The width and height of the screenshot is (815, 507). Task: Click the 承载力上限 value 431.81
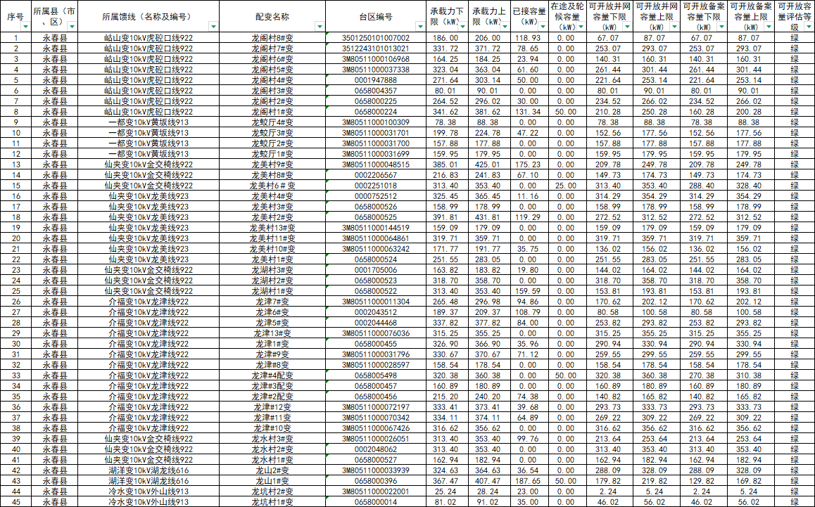point(490,217)
